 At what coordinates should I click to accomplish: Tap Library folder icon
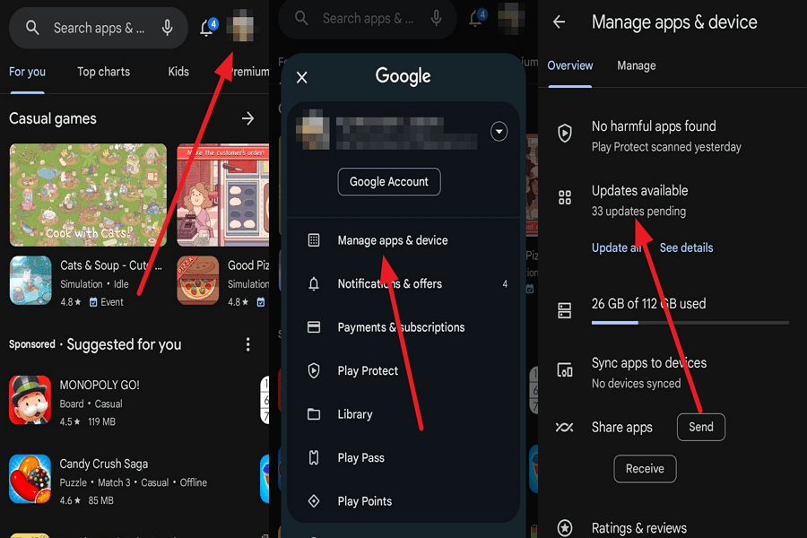(314, 414)
